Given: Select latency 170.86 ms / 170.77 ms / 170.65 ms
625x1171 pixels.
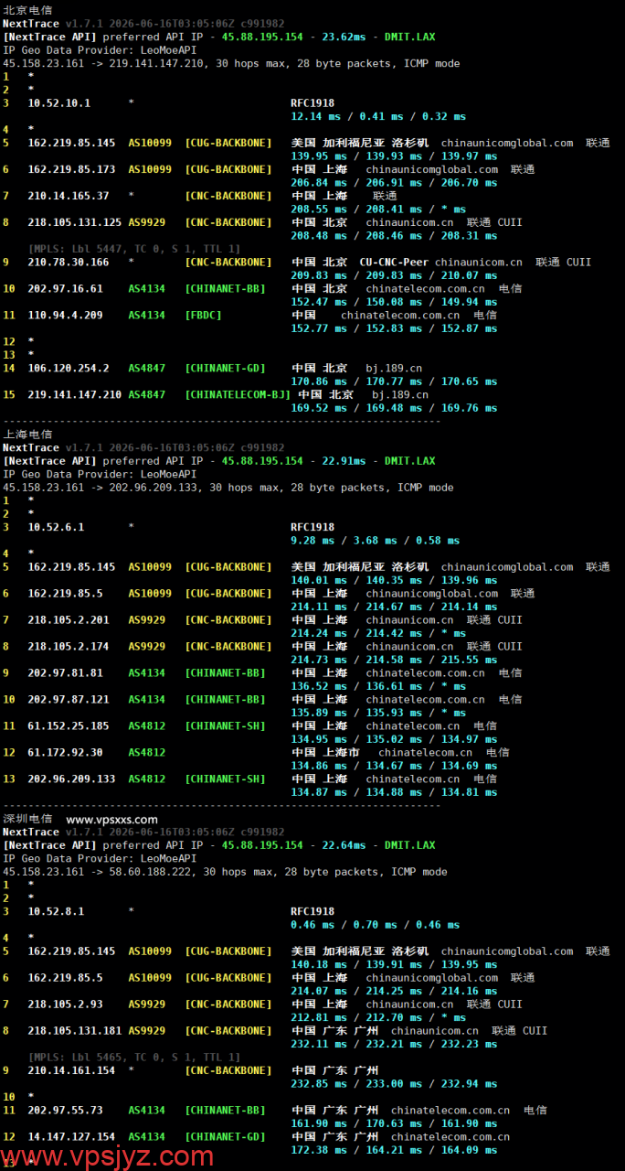Looking at the screenshot, I should (394, 381).
